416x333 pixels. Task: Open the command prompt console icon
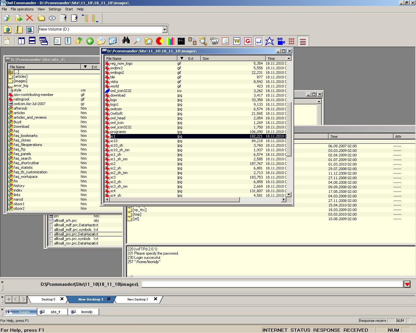[181, 41]
